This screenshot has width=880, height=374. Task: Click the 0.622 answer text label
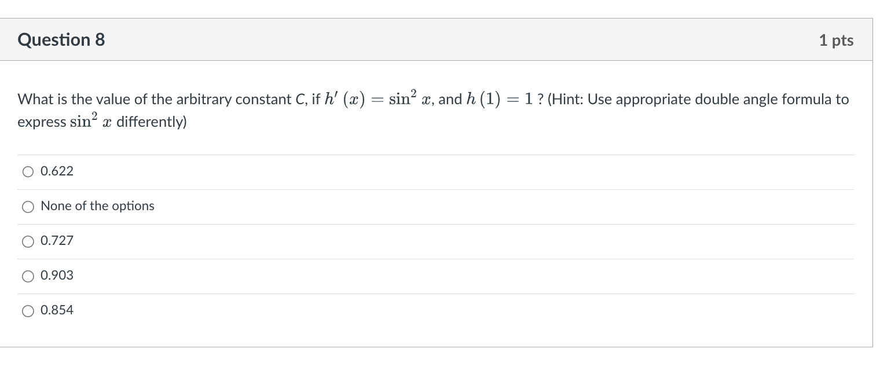tap(56, 171)
